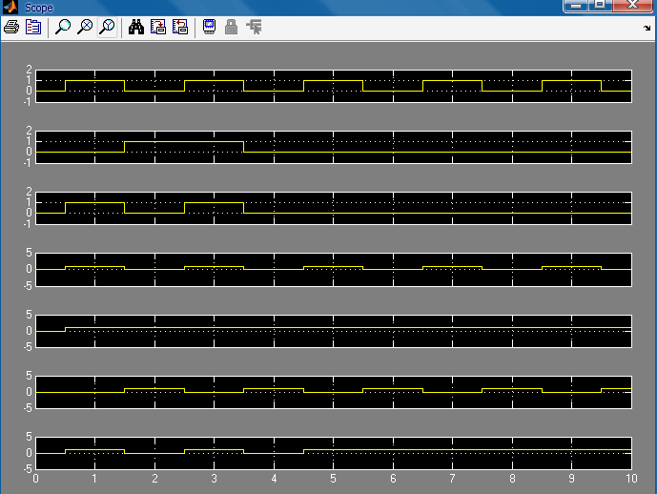657x494 pixels.
Task: Click the dock arrow at toolbar right
Action: pyautogui.click(x=647, y=28)
